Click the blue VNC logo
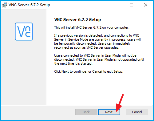This screenshot has width=154, height=121. click(24, 31)
